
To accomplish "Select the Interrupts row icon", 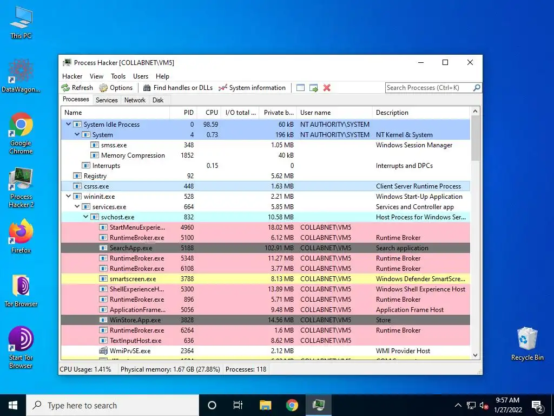I will (x=86, y=166).
